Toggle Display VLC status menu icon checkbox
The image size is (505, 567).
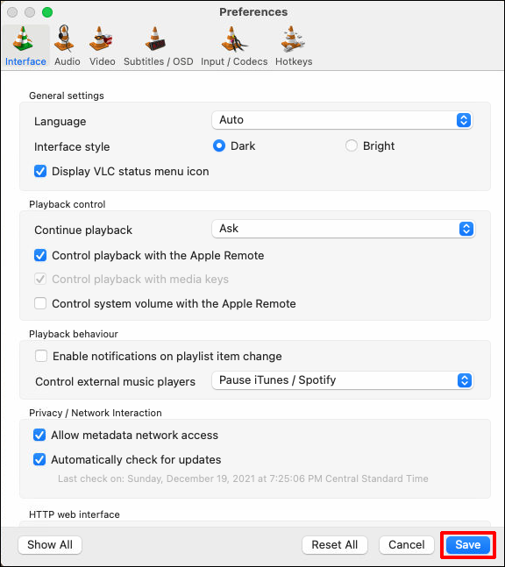[40, 171]
